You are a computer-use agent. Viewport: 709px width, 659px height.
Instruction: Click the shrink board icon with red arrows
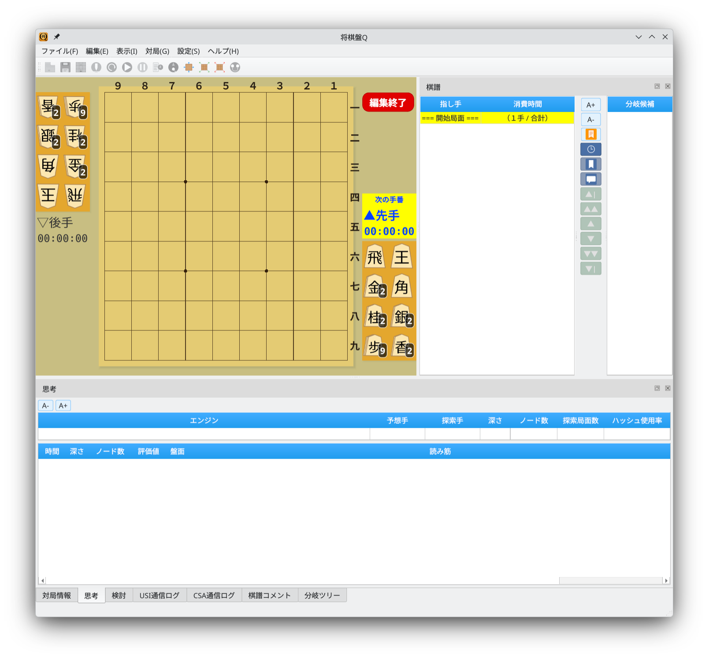(219, 67)
